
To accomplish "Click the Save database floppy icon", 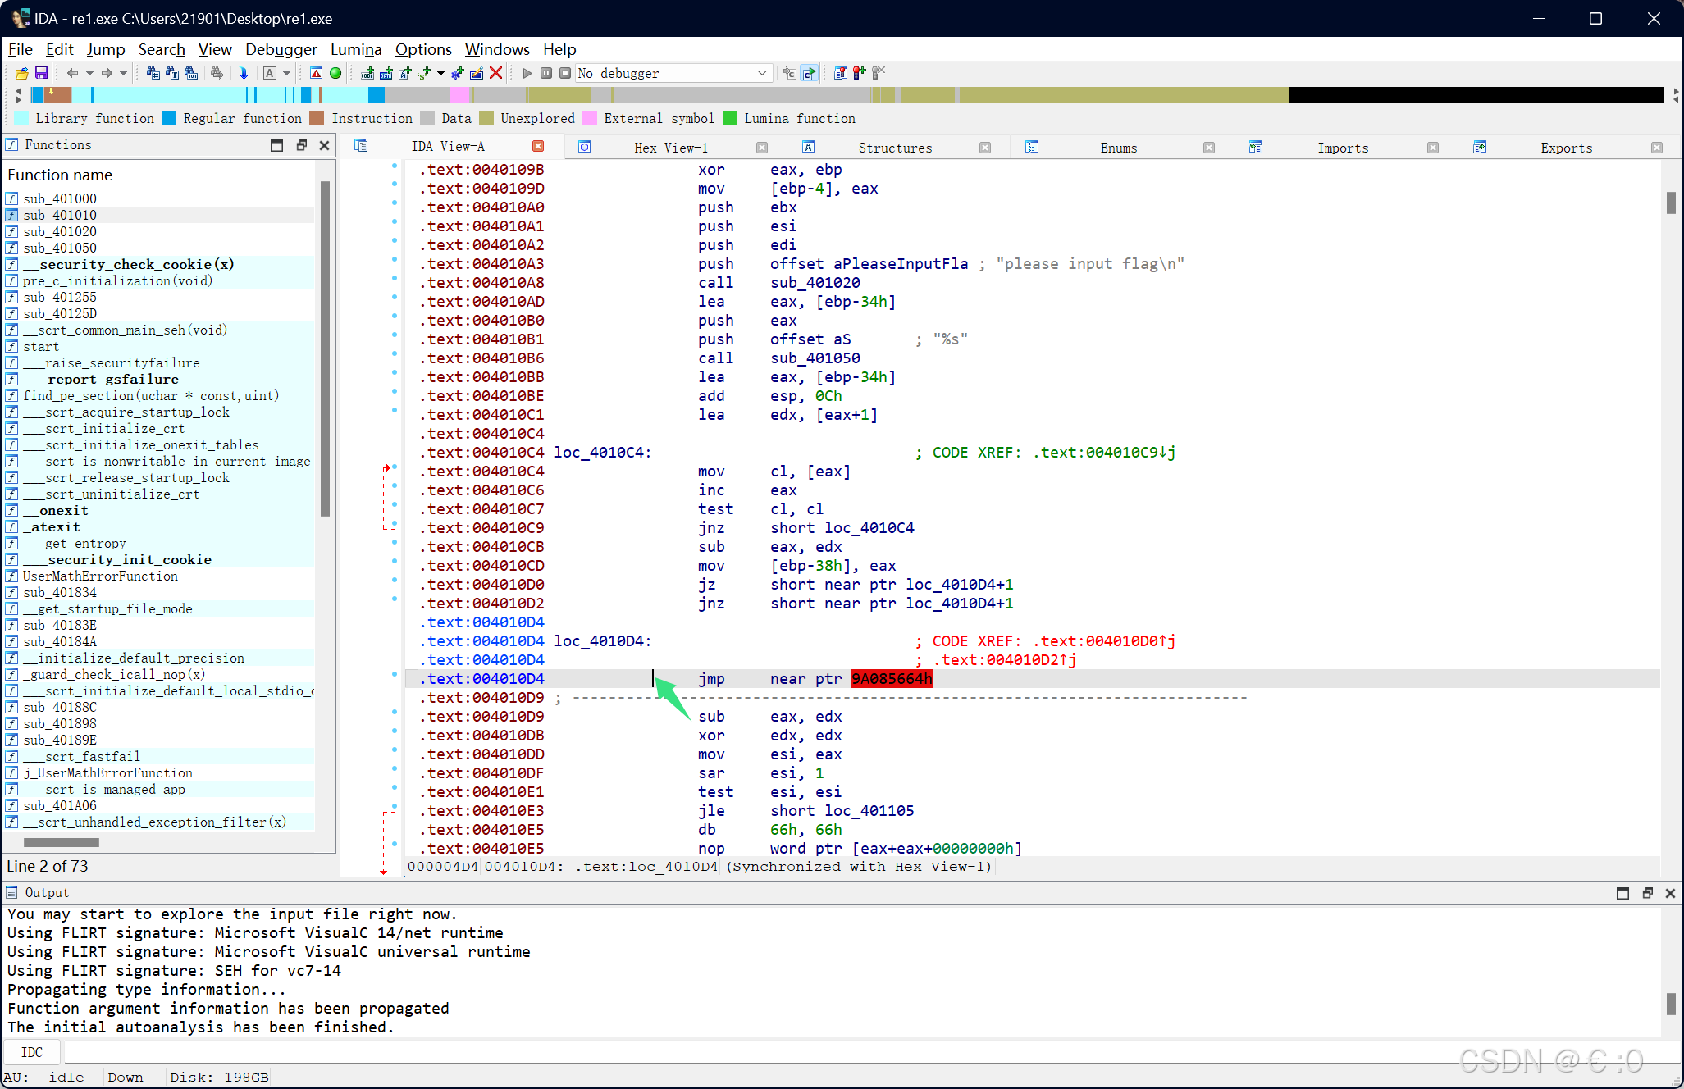I will click(x=41, y=73).
